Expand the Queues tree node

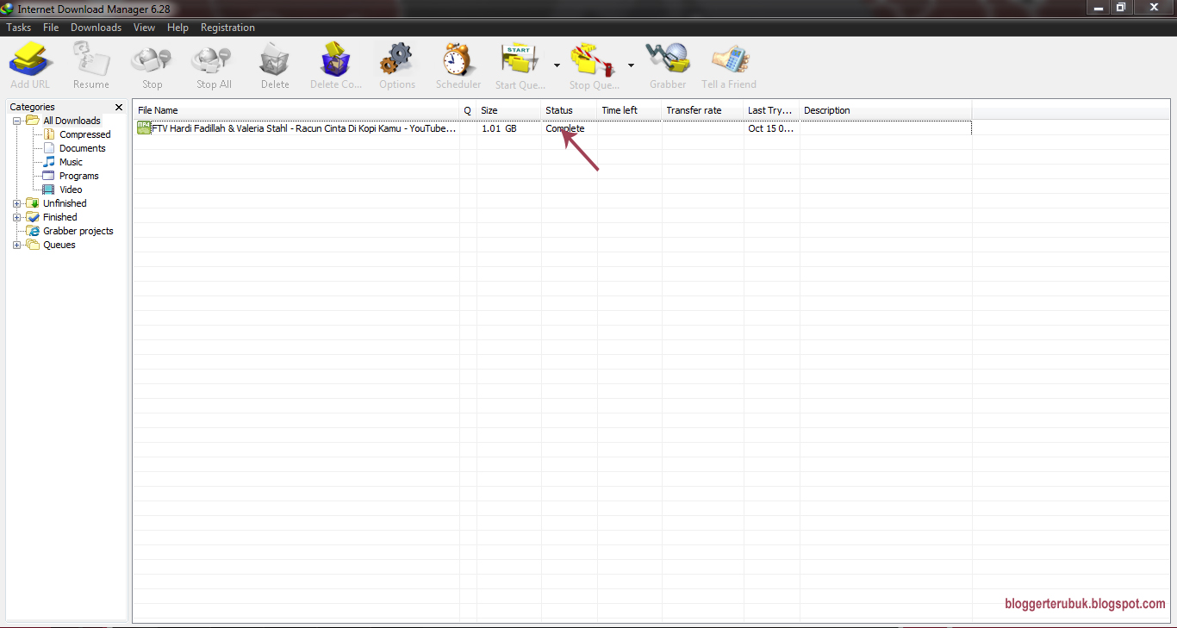(16, 245)
